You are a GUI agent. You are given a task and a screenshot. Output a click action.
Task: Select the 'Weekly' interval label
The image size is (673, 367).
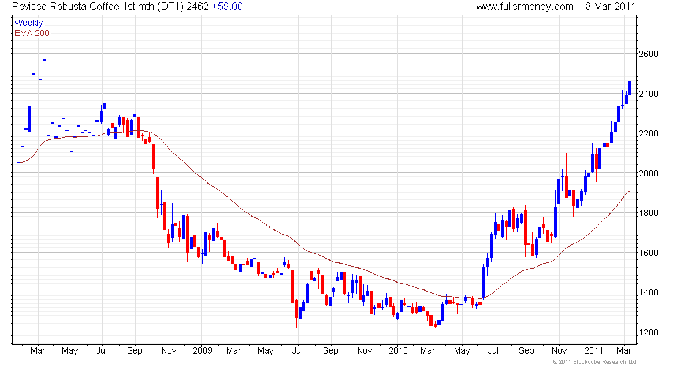[29, 23]
